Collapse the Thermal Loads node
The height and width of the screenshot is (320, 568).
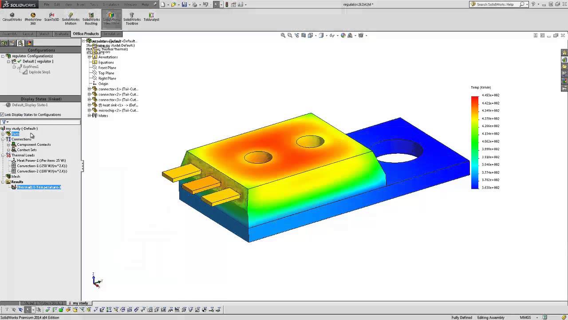pos(3,155)
